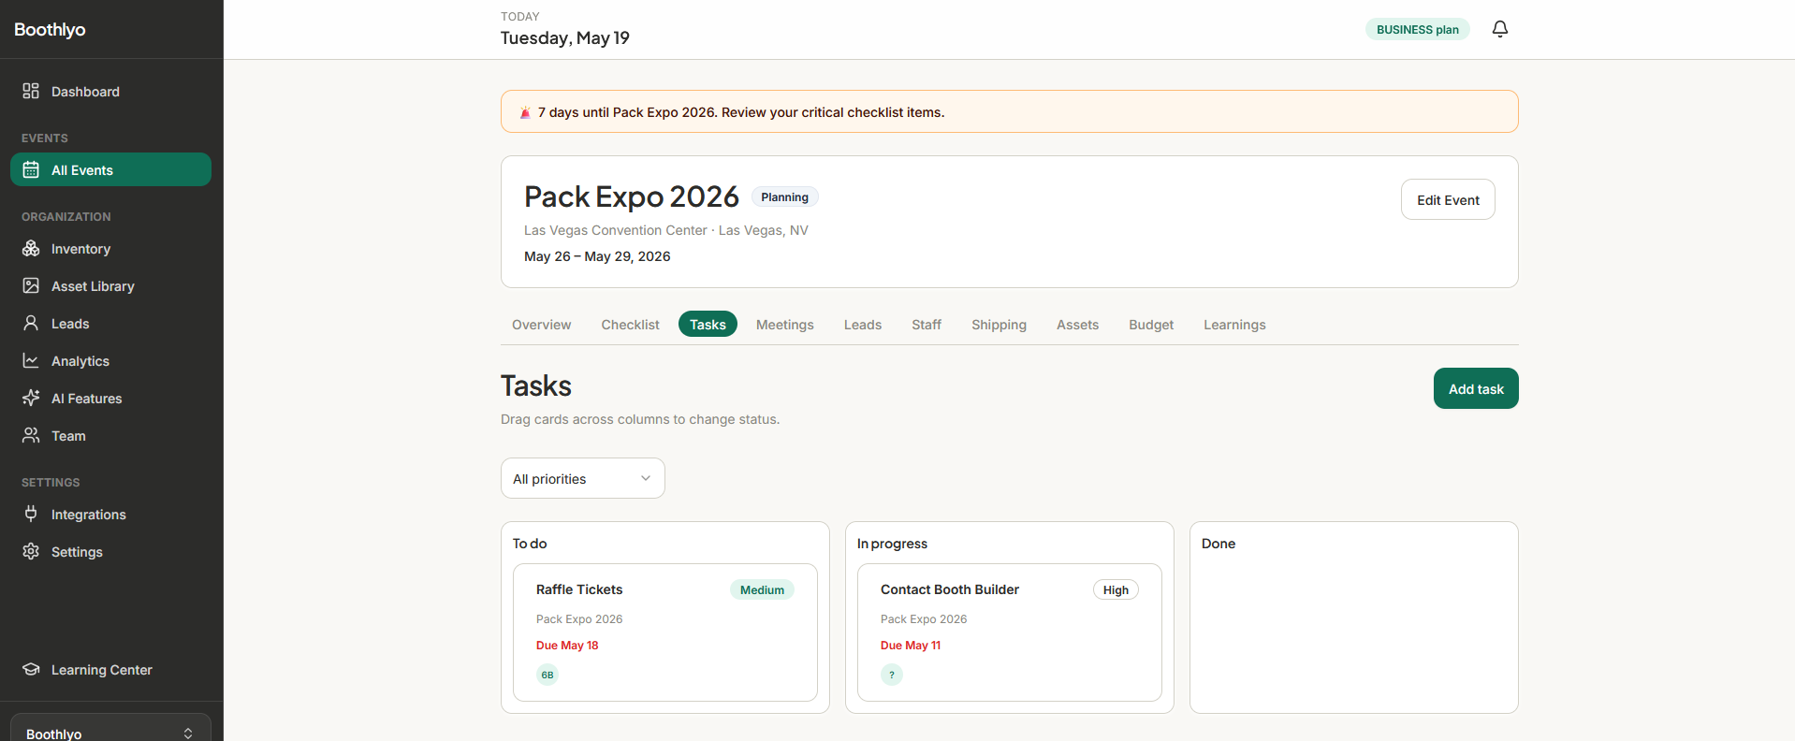Click the Inventory boxes icon
This screenshot has height=741, width=1795.
tap(31, 248)
